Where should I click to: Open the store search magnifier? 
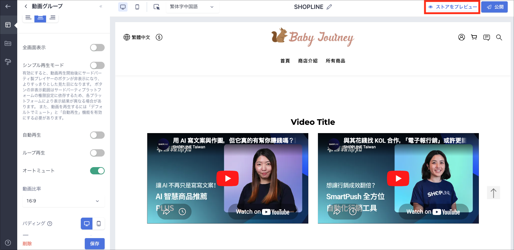(x=499, y=37)
